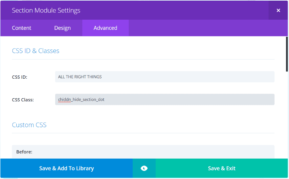
Task: Close the Section Module Settings dialog
Action: (278, 10)
